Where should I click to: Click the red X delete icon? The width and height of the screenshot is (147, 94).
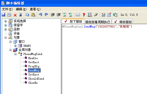click(15, 15)
